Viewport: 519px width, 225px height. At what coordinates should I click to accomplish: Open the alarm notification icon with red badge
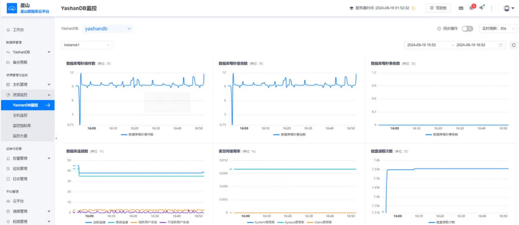(472, 8)
